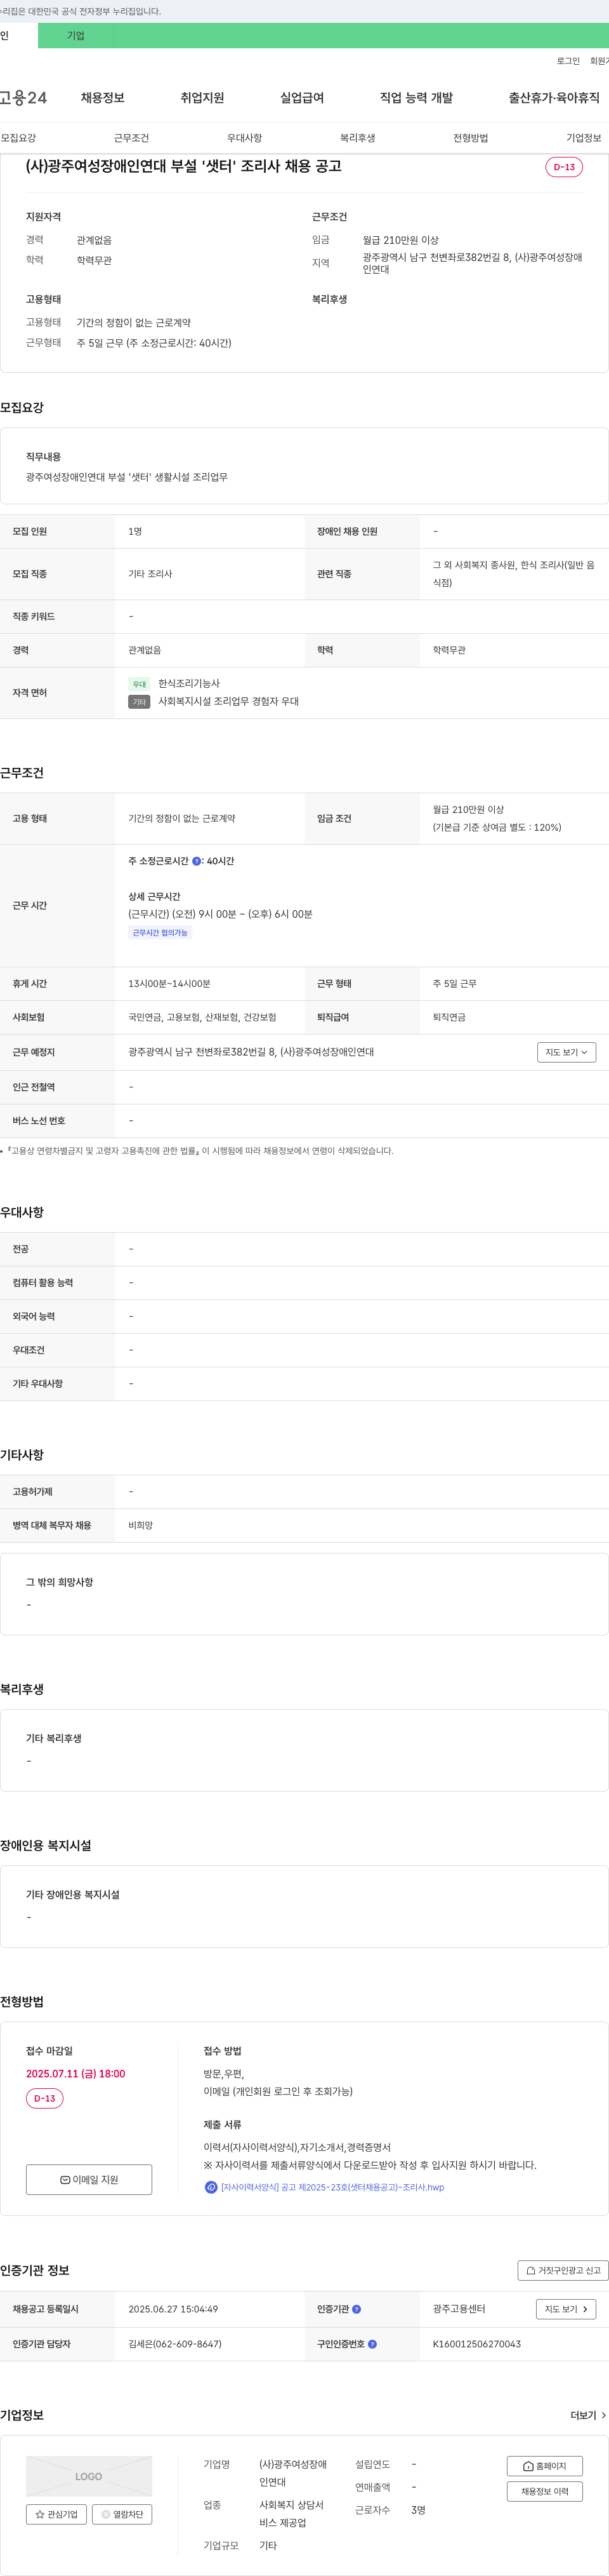This screenshot has height=2576, width=609.
Task: Click the attachment icon before the hwp file
Action: click(211, 2187)
